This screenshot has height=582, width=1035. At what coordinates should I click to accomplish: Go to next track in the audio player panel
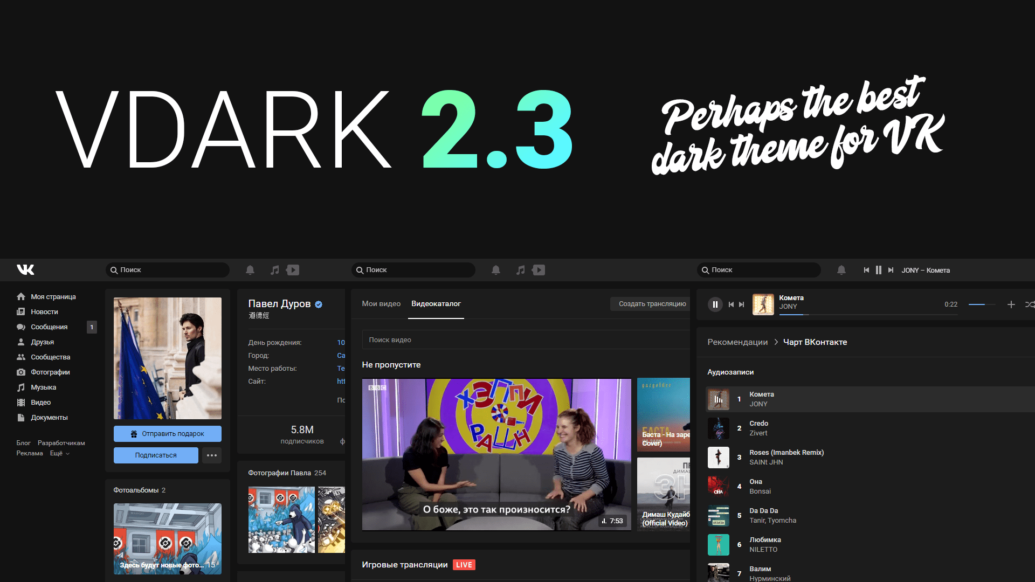[x=742, y=304]
